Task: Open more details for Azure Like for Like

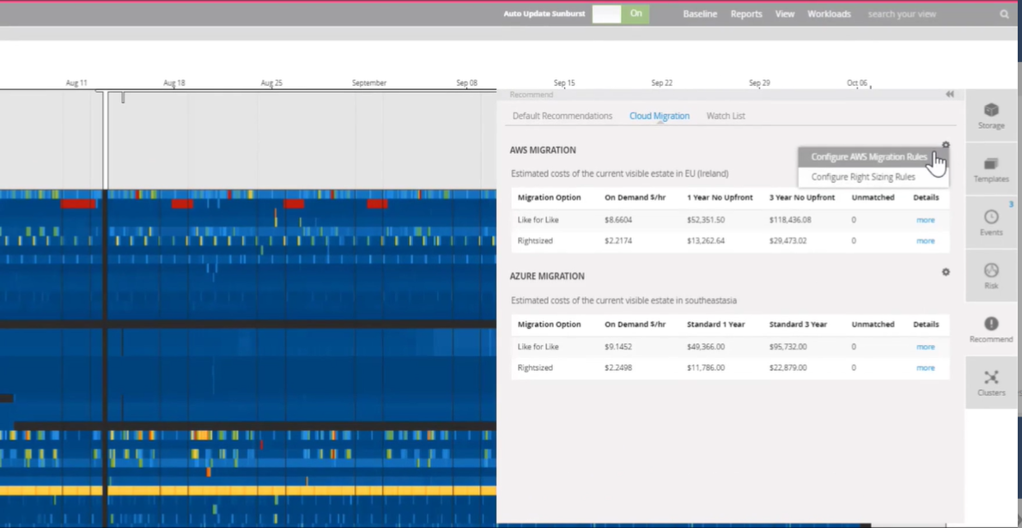Action: [926, 347]
